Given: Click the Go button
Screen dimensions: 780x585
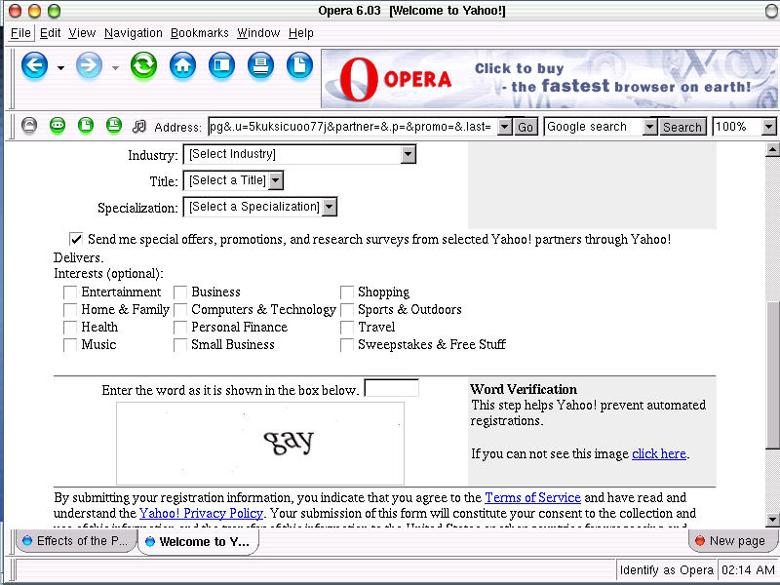Looking at the screenshot, I should (x=526, y=128).
